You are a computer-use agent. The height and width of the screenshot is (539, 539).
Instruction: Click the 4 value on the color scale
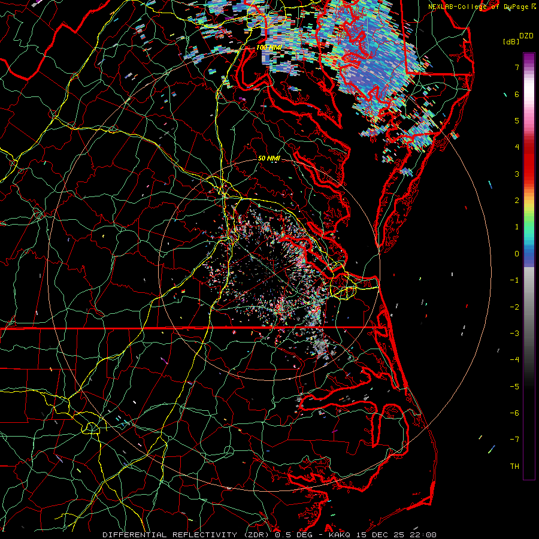point(517,147)
